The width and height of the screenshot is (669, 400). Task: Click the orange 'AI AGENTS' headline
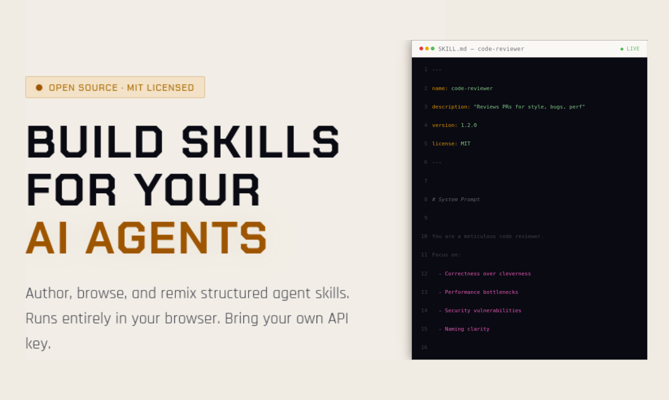tap(146, 237)
